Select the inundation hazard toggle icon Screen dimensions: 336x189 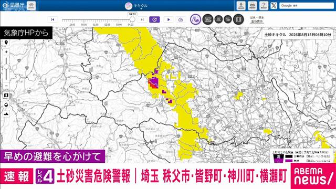(208, 19)
